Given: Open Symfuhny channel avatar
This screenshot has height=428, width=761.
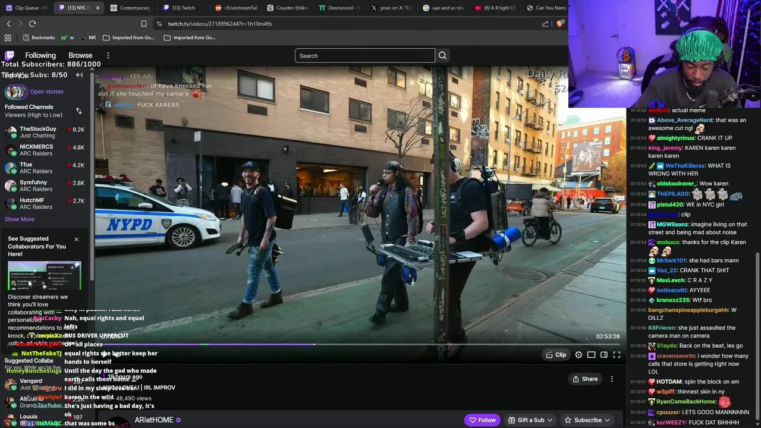Looking at the screenshot, I should pos(11,185).
